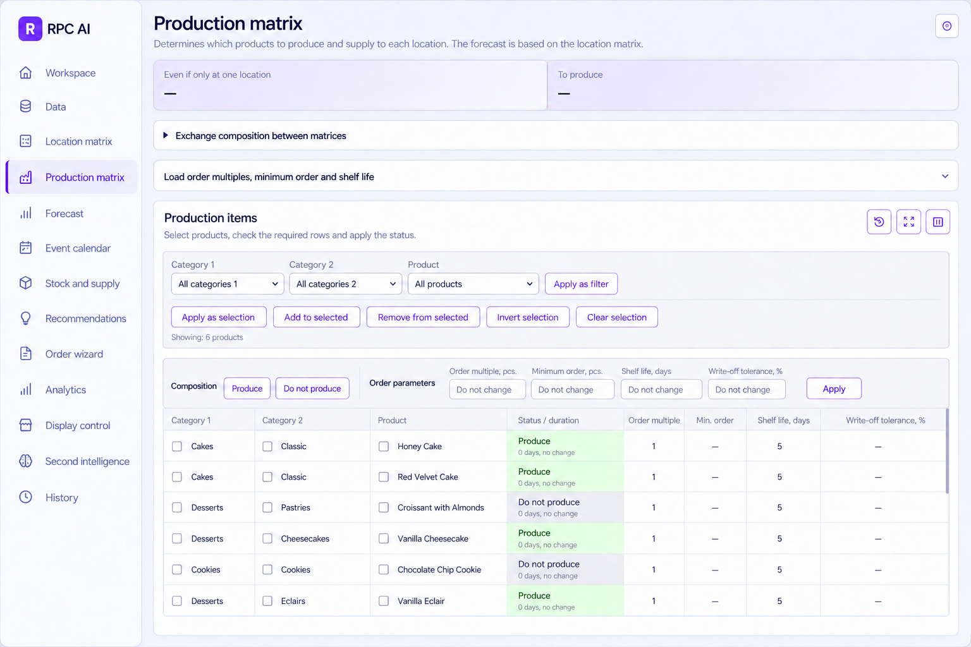Screen dimensions: 971x647
Task: Click the Display control storefront icon
Action: click(26, 425)
